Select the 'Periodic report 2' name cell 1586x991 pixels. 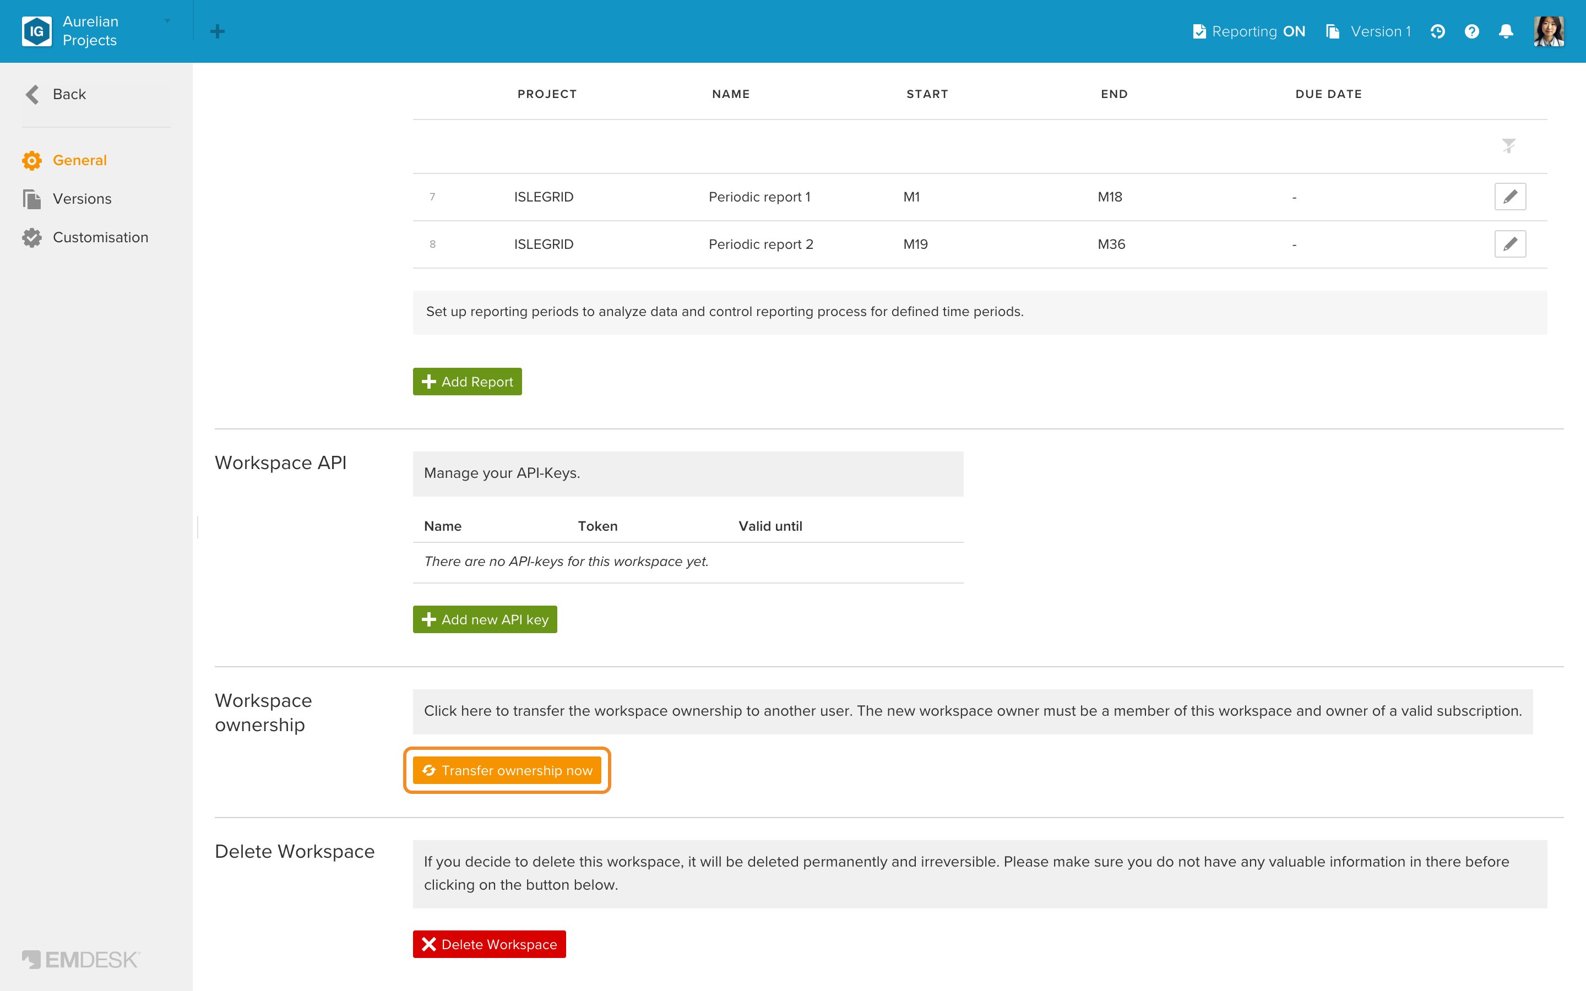(761, 244)
